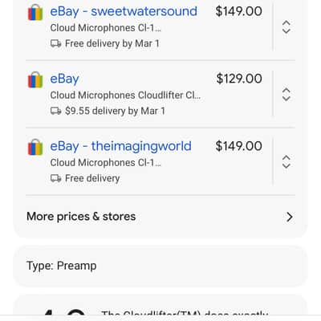Tap truck icon beside $9.55 delivery by Mar 1
The height and width of the screenshot is (321, 321).
tap(55, 111)
